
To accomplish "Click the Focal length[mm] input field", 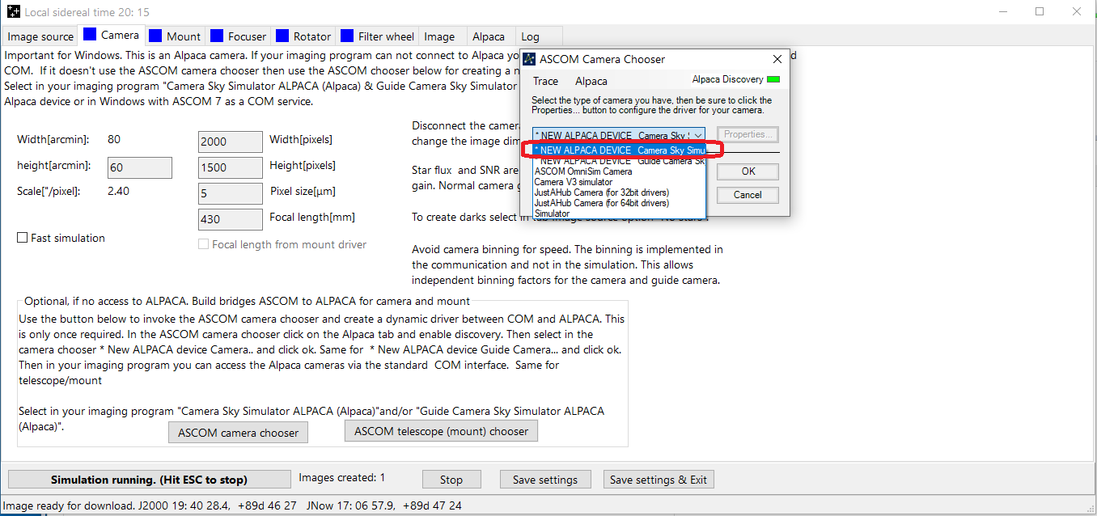I will point(230,218).
